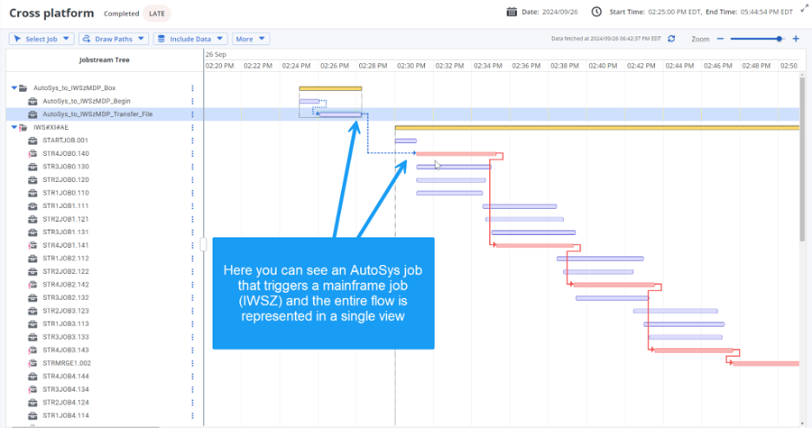Select the STR2JOB4.124 tree row
The height and width of the screenshot is (428, 812).
[x=105, y=402]
